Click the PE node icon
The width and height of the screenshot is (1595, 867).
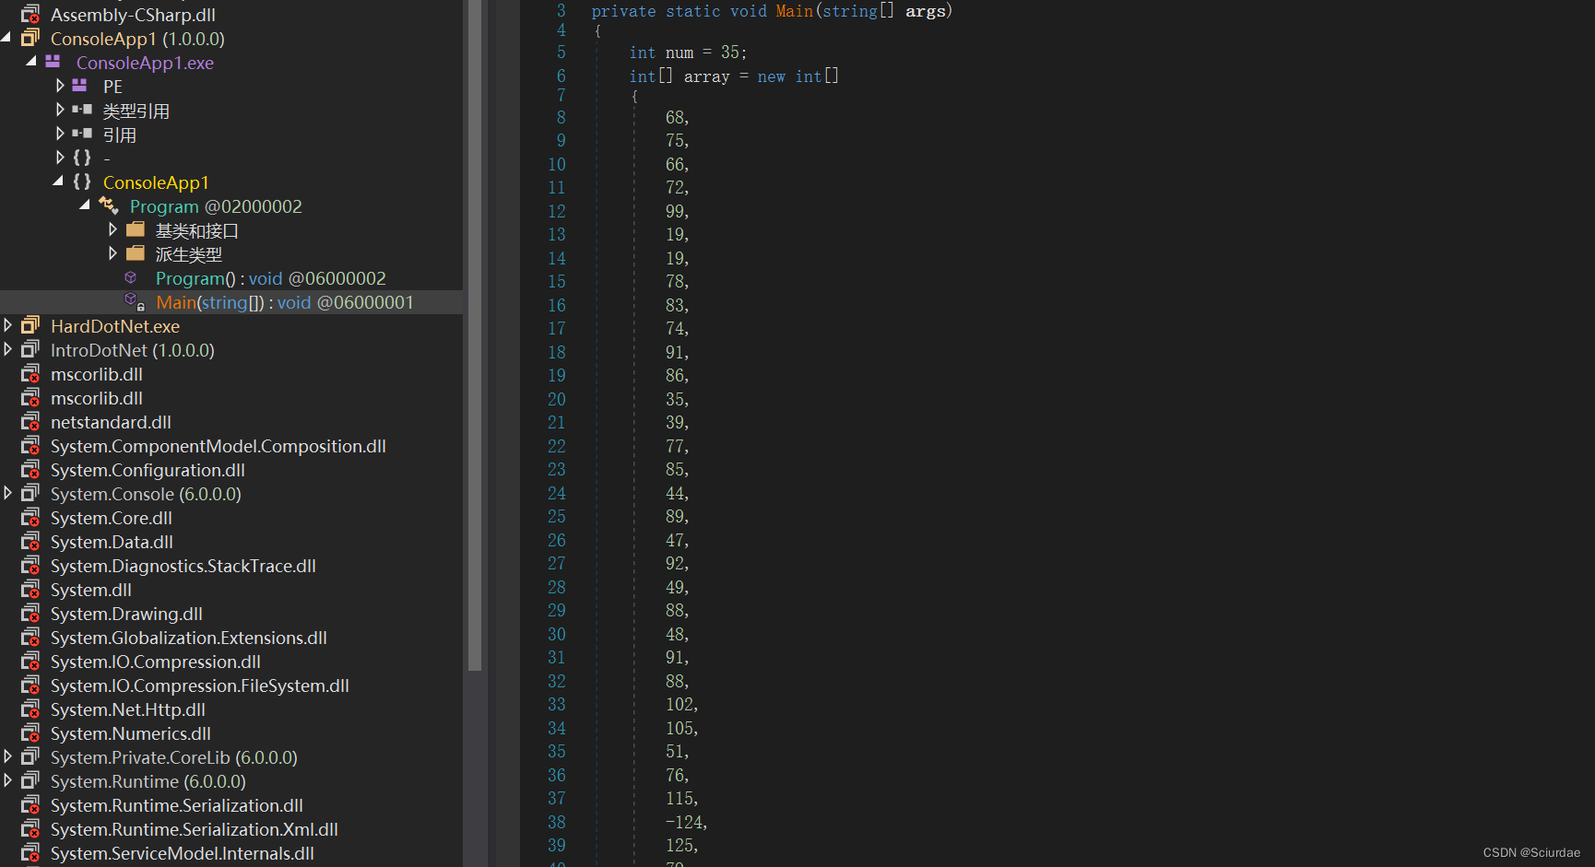click(x=80, y=86)
